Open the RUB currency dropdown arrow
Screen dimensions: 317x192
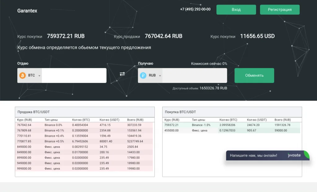point(160,76)
